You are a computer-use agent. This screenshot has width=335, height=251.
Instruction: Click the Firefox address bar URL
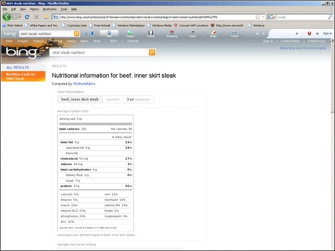coord(139,17)
